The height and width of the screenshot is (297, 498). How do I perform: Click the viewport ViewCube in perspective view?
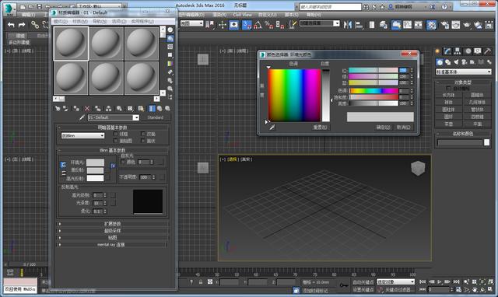click(418, 168)
